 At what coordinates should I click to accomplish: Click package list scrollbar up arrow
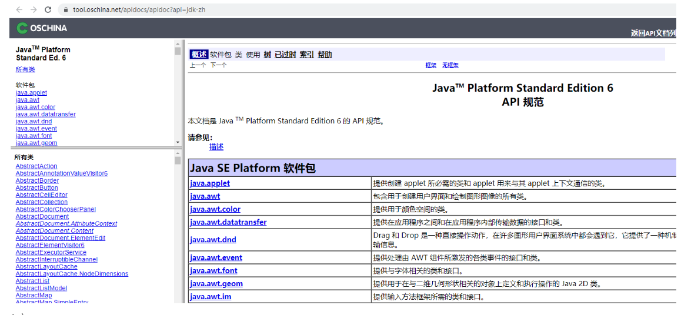coord(178,43)
